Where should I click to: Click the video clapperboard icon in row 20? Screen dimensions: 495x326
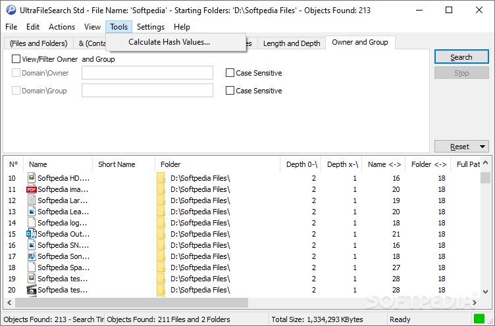[31, 289]
